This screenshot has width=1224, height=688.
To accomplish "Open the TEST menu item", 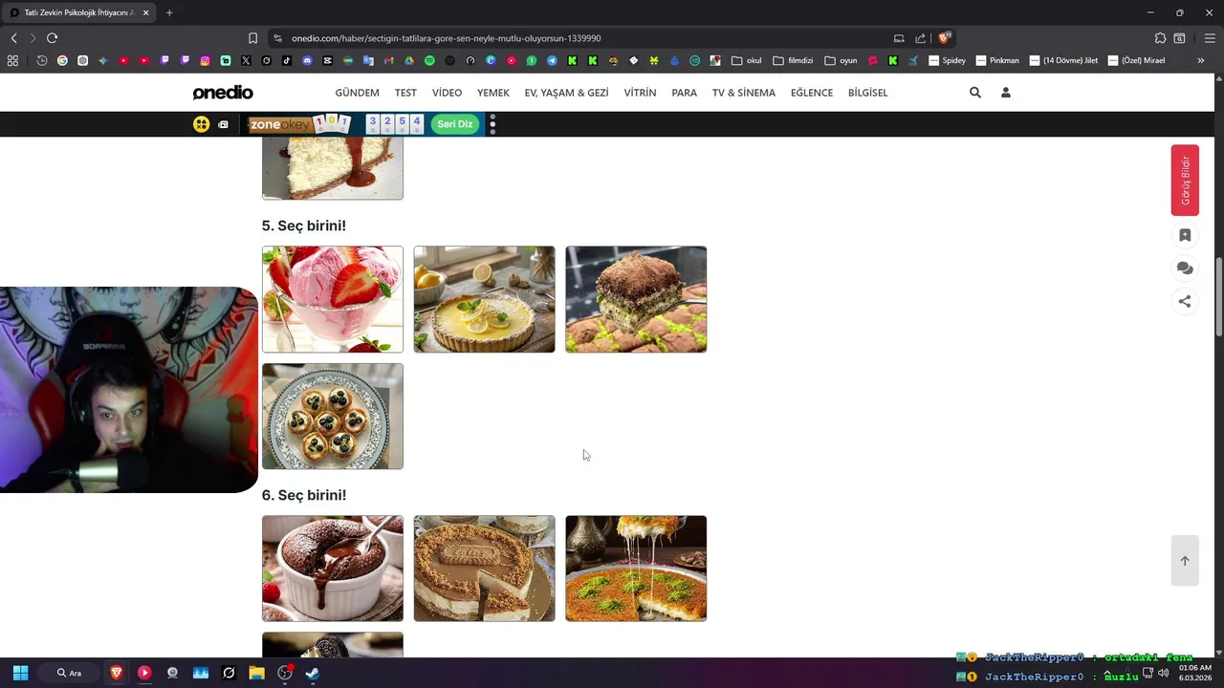I will point(405,93).
